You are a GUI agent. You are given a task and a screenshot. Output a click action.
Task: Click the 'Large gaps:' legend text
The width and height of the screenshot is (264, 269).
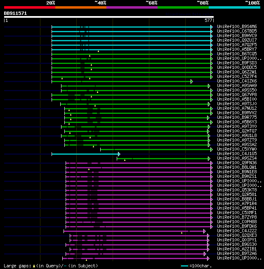click(x=17, y=266)
